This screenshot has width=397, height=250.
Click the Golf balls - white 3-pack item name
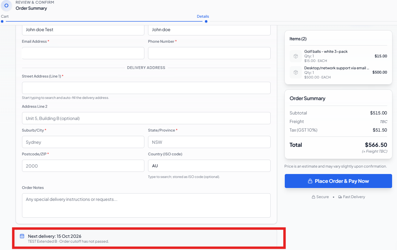pyautogui.click(x=326, y=52)
